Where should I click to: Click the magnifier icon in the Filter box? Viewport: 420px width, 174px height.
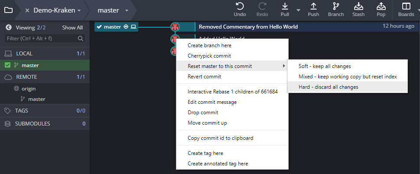pos(80,39)
